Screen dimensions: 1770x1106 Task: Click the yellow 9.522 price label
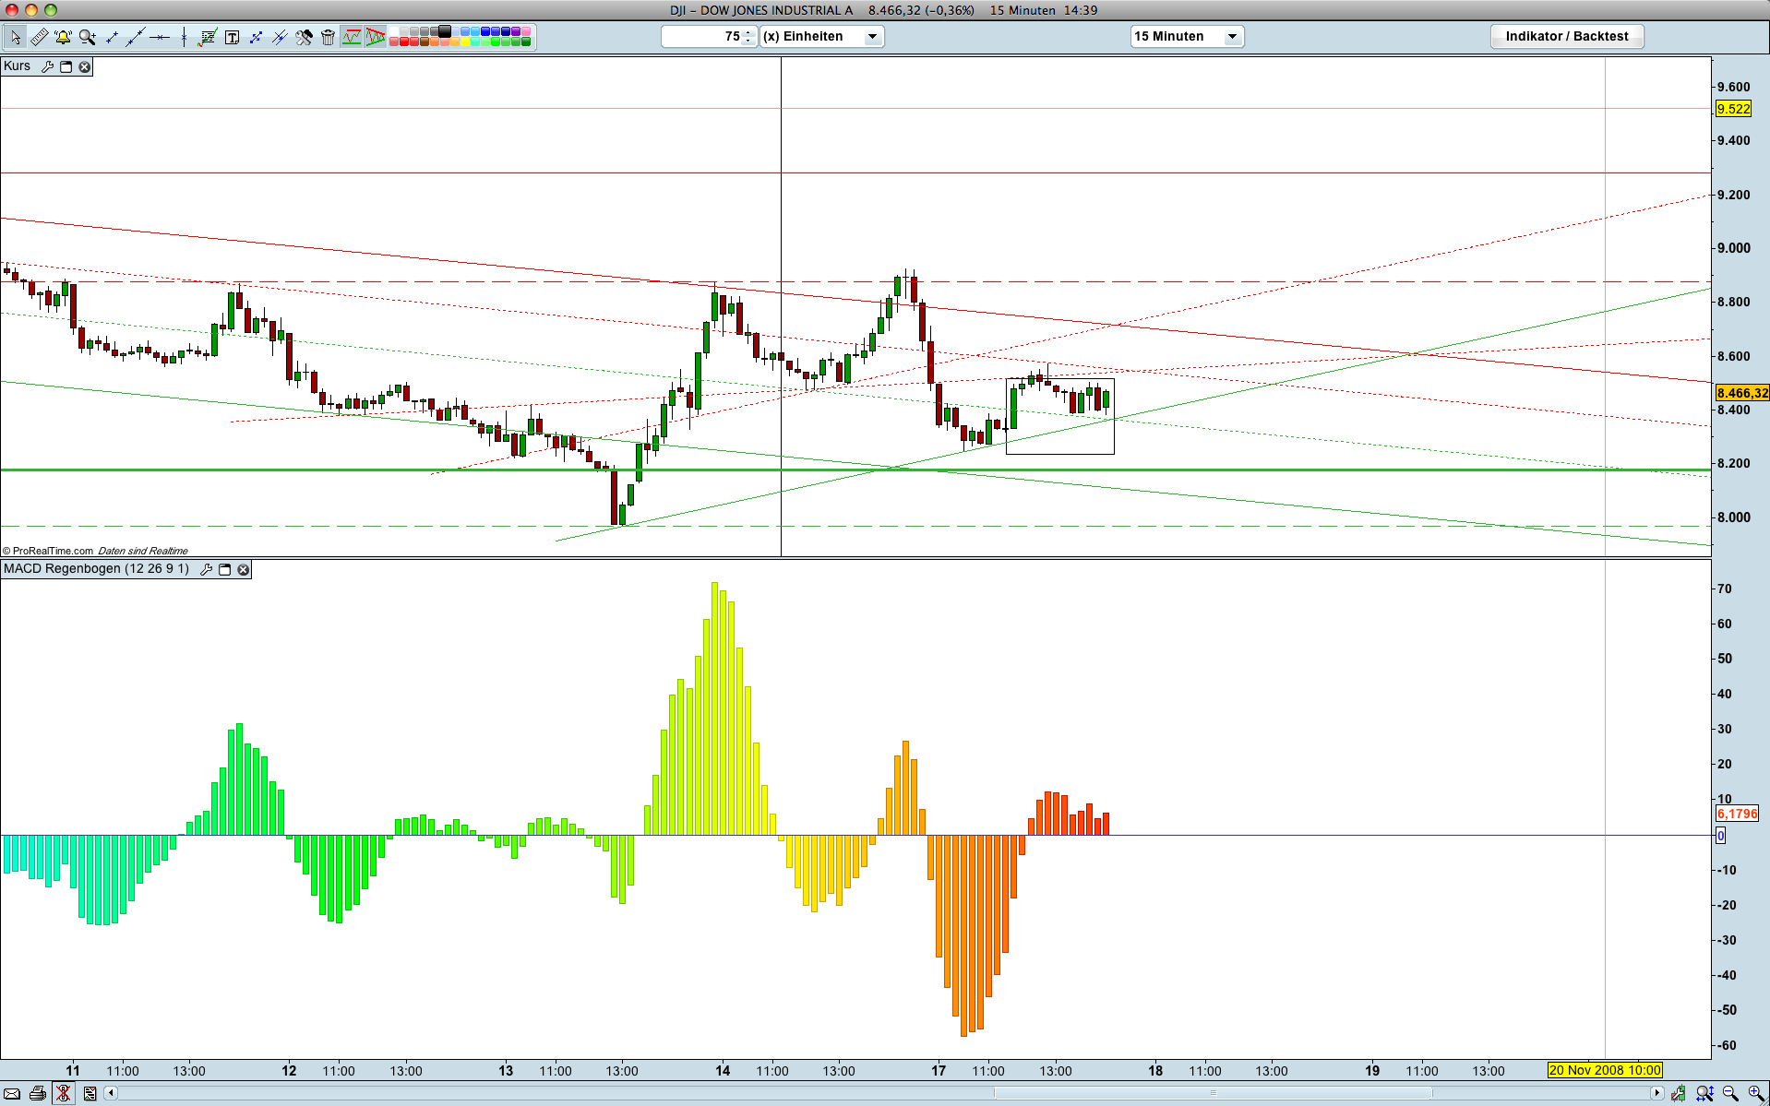pyautogui.click(x=1733, y=109)
